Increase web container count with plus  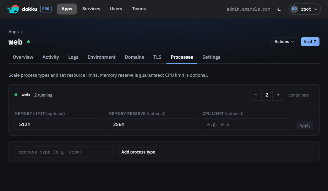click(278, 95)
